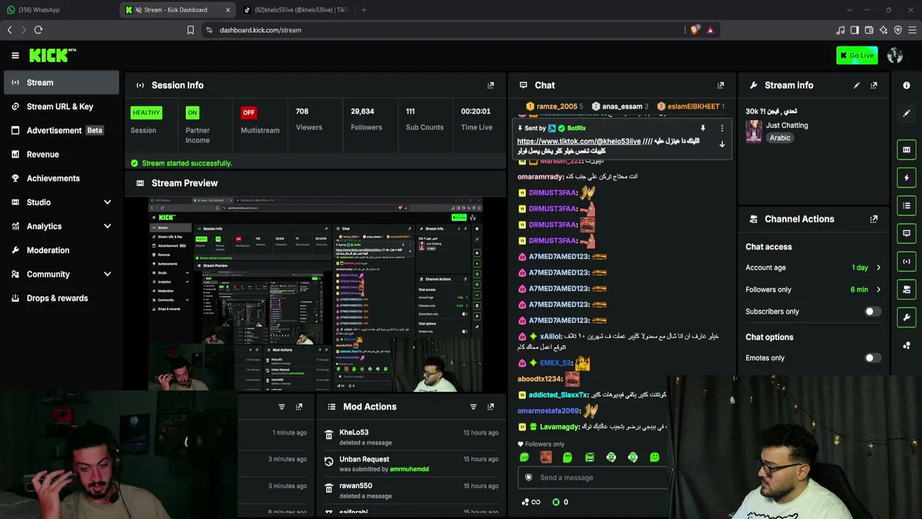Go to Stream URL & Key

pyautogui.click(x=61, y=107)
